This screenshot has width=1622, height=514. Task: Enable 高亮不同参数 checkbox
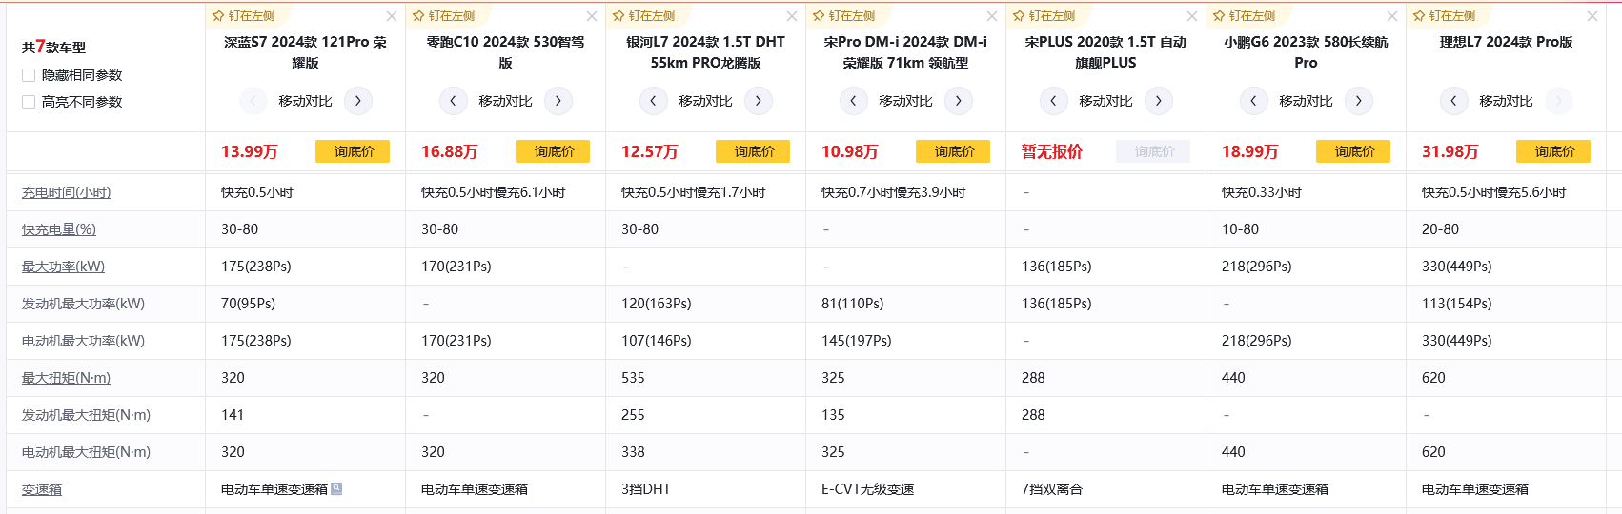29,102
